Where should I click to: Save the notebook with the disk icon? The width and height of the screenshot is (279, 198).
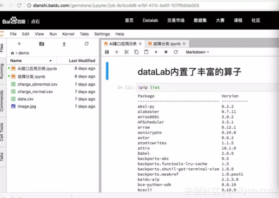[x=107, y=52]
